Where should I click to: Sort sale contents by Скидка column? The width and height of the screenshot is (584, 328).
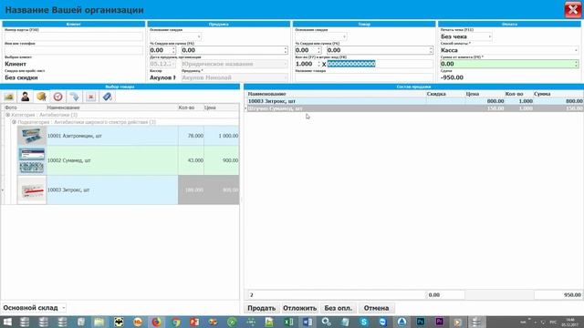(436, 94)
